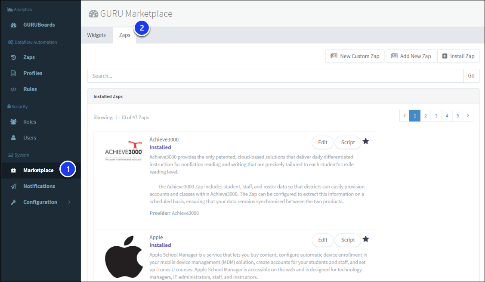485x282 pixels.
Task: Click the Rules code icon
Action: (x=13, y=89)
